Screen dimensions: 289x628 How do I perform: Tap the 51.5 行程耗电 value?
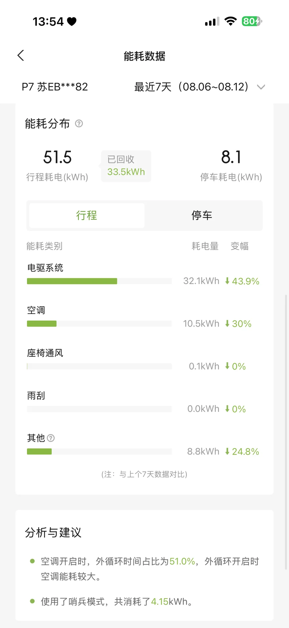pos(57,157)
